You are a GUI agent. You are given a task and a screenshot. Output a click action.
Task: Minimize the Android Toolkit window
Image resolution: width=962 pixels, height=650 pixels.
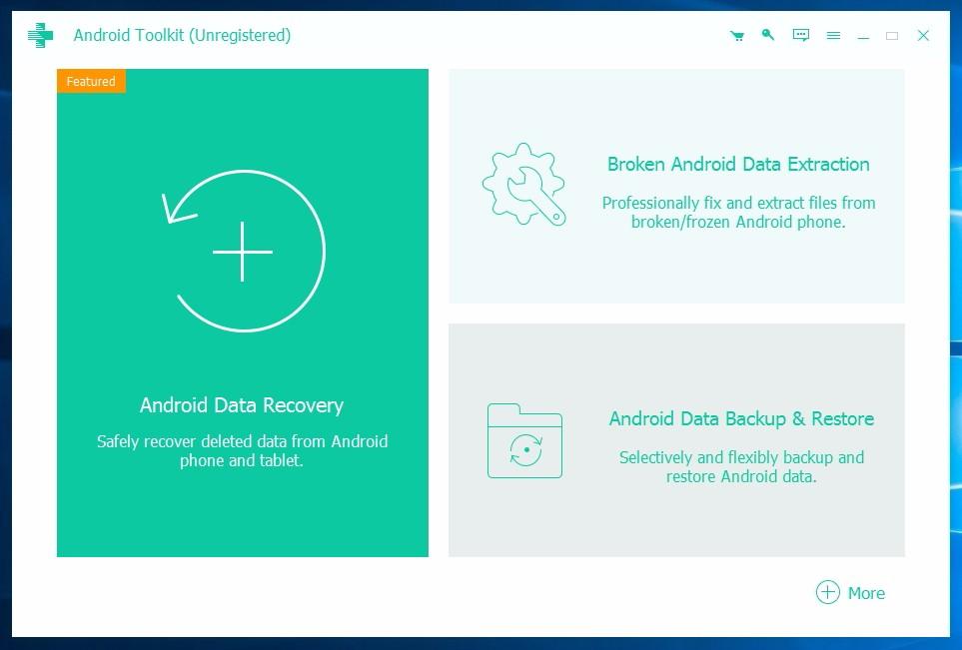tap(863, 36)
